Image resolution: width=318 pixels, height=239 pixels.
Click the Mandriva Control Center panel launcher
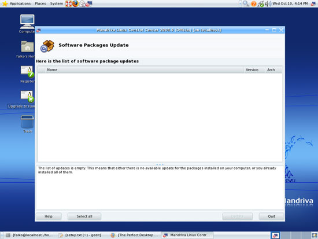pyautogui.click(x=89, y=3)
